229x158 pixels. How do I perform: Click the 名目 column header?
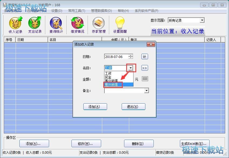(x=75, y=40)
